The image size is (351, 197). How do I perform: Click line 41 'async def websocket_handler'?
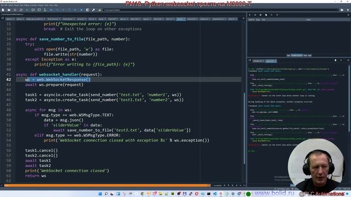click(59, 74)
